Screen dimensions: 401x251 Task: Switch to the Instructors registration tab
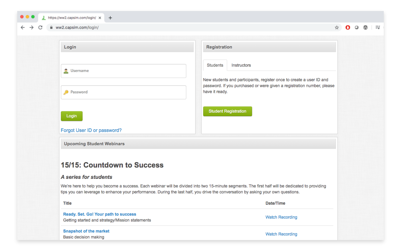point(241,65)
